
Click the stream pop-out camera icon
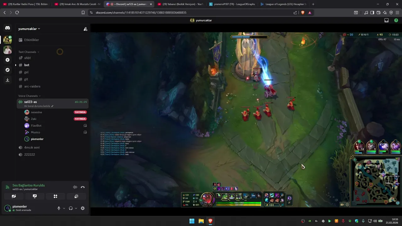coord(342,205)
